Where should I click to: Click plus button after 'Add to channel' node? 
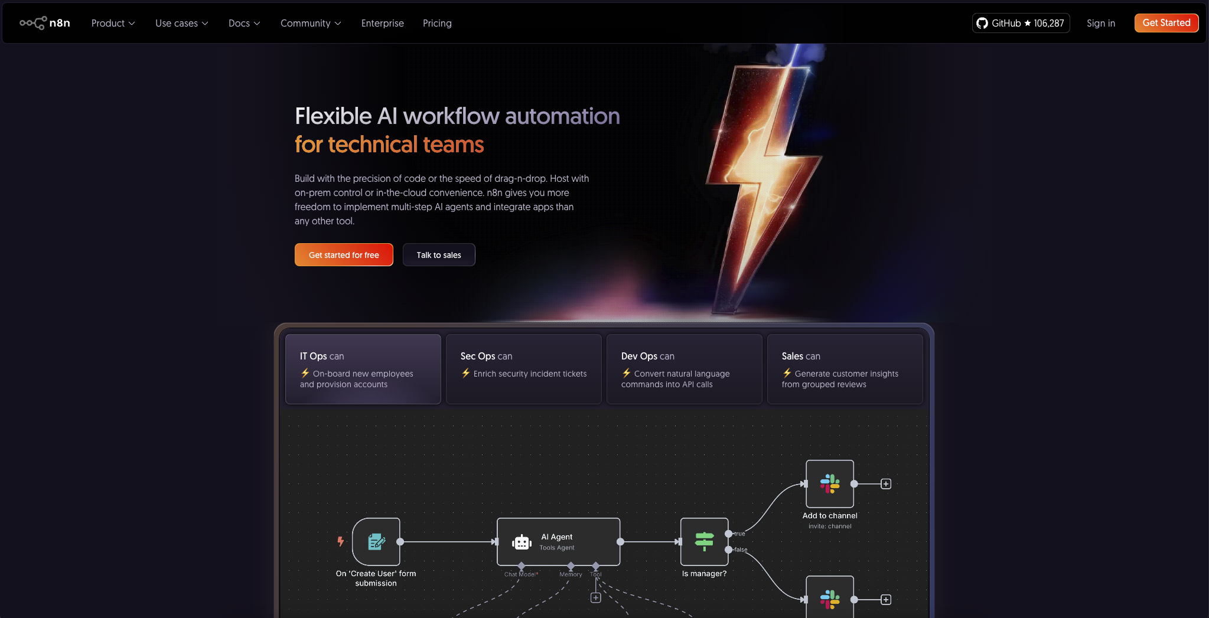point(886,483)
